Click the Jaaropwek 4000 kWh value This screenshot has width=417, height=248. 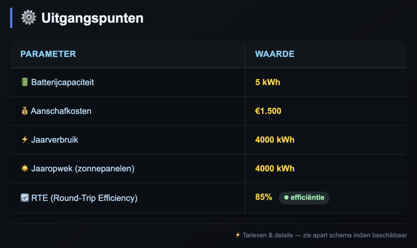[x=274, y=168]
